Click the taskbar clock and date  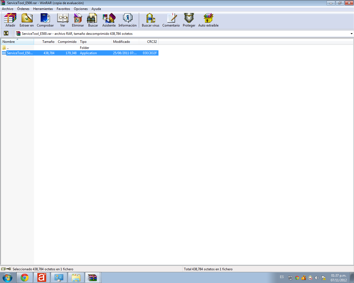[x=339, y=278]
